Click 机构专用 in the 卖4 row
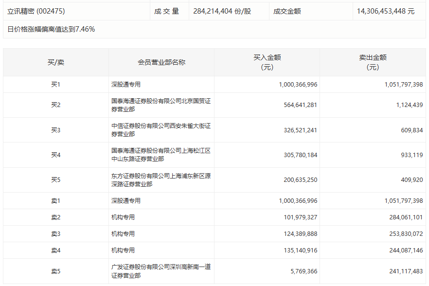429x286 pixels. pyautogui.click(x=123, y=250)
